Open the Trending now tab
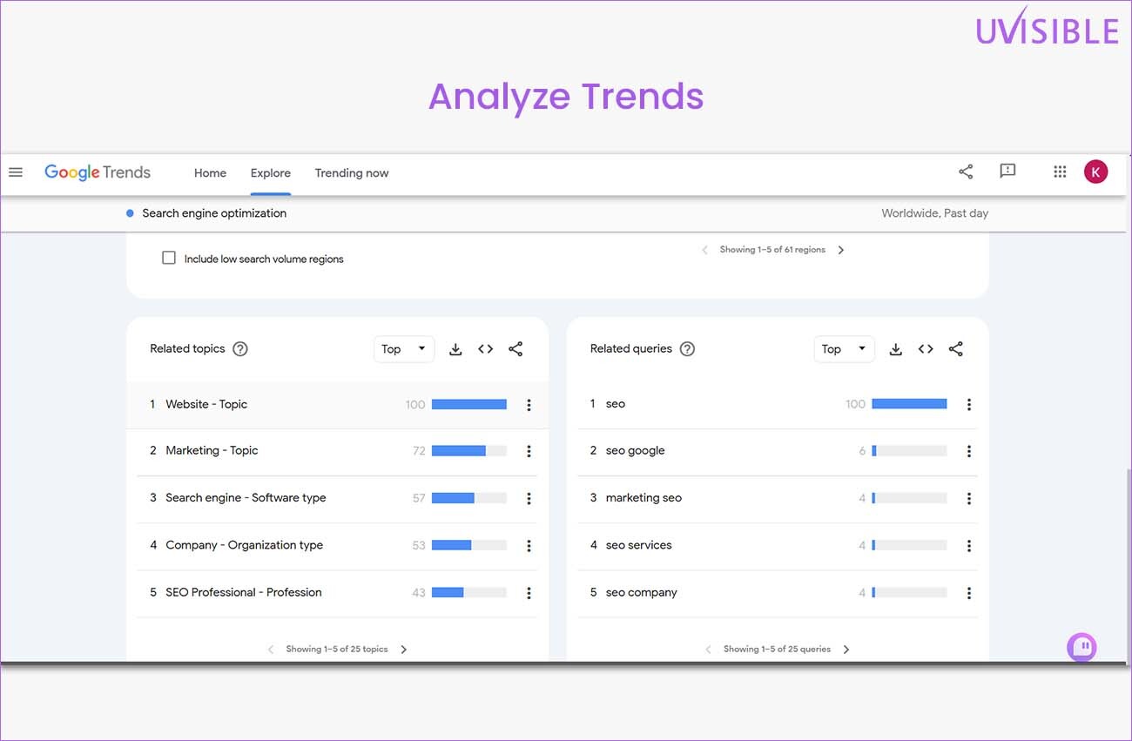Screen dimensions: 1132x741 pos(352,173)
